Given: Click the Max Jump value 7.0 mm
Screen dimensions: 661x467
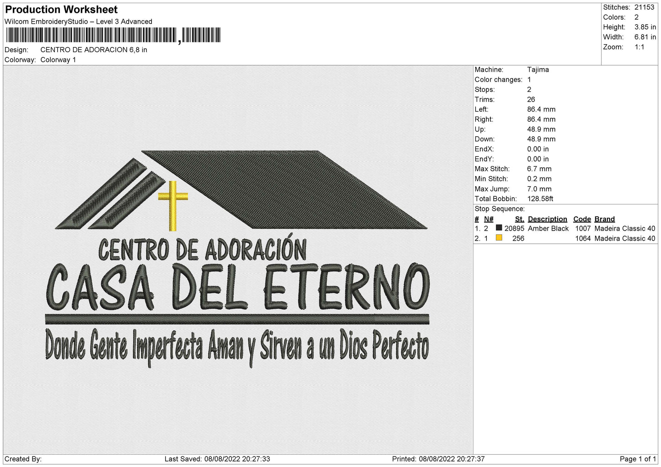Looking at the screenshot, I should pyautogui.click(x=539, y=189).
